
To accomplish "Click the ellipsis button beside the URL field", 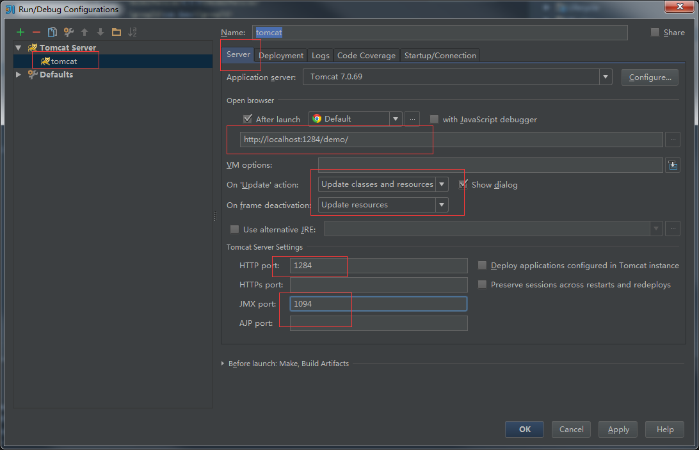I will pyautogui.click(x=673, y=140).
